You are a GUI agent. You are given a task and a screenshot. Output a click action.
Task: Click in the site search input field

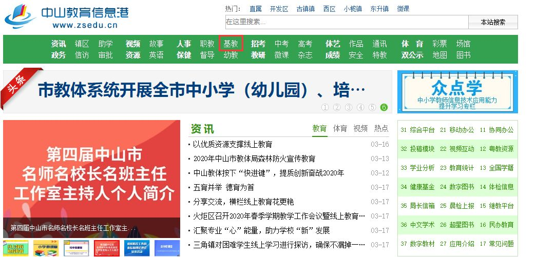346,22
